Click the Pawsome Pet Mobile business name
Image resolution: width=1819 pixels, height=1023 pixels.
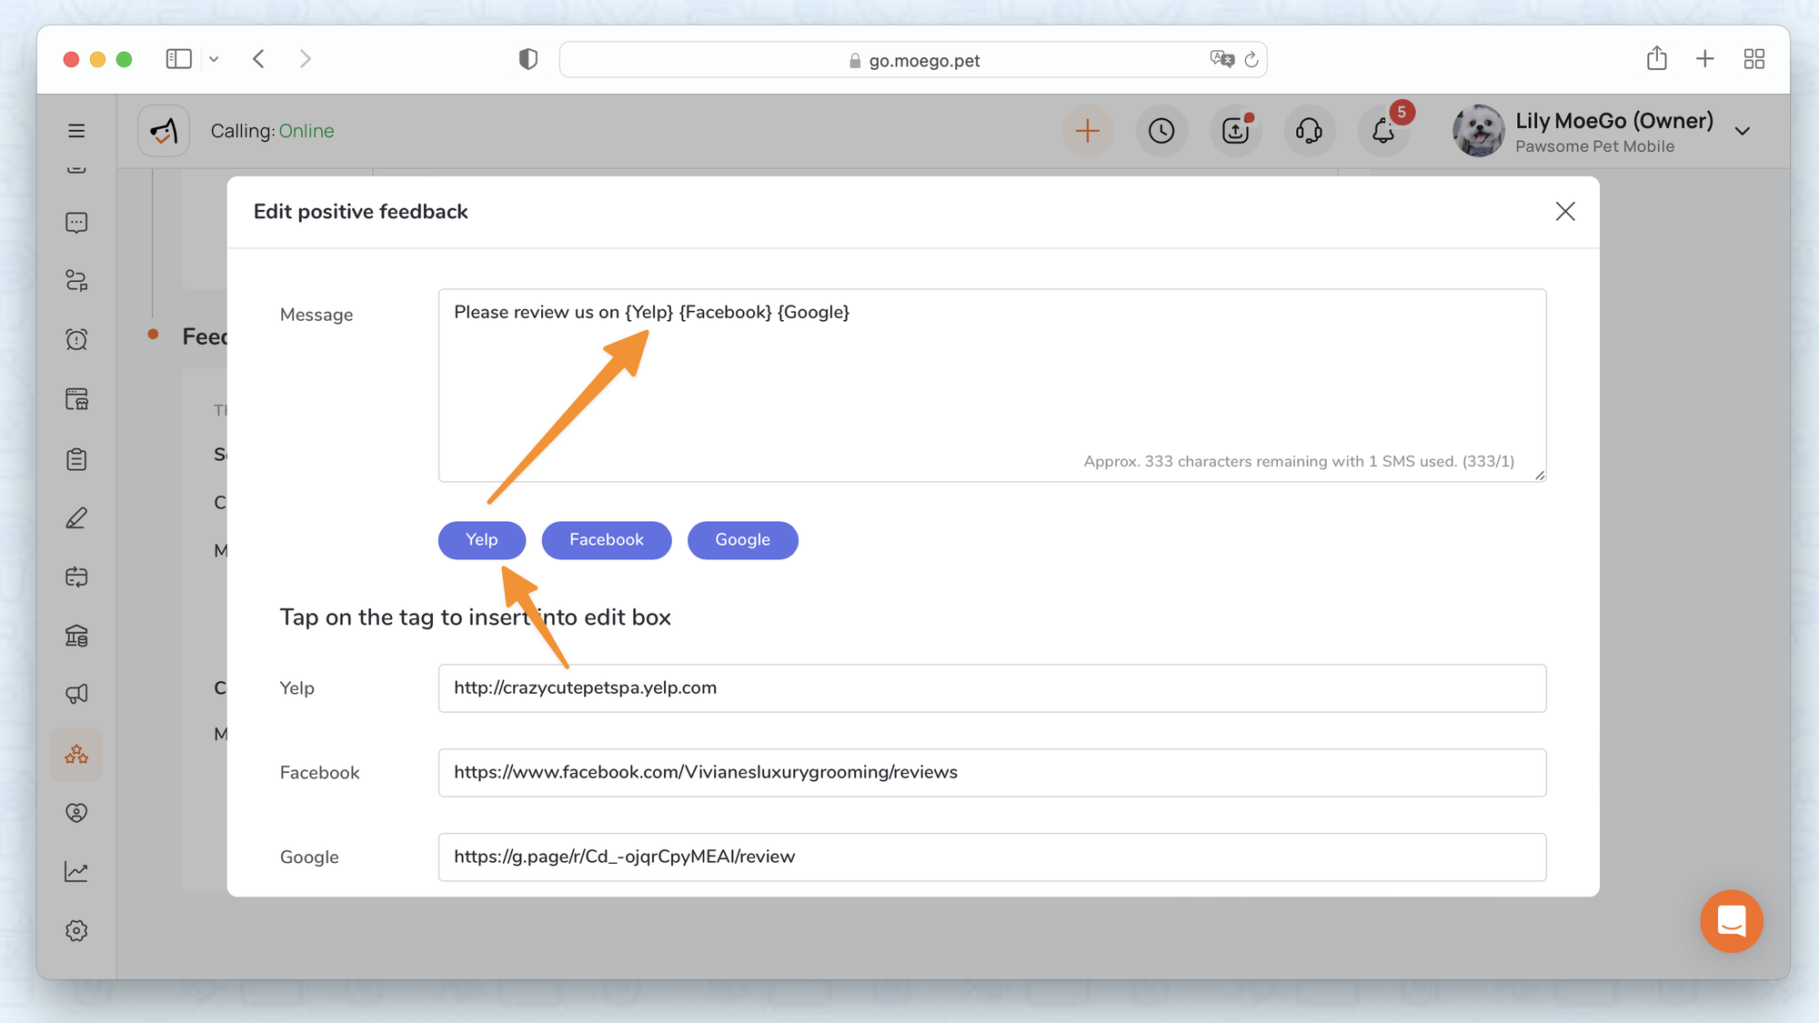pyautogui.click(x=1594, y=146)
